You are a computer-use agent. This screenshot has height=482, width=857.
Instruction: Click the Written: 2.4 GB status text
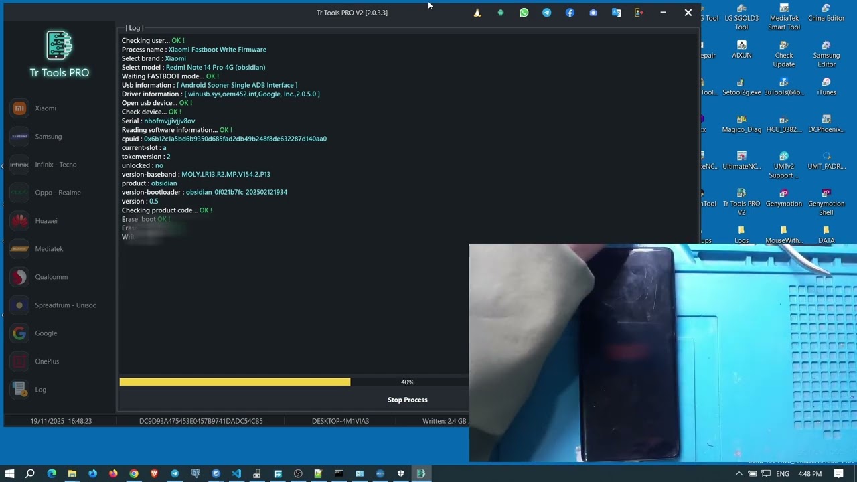click(x=445, y=421)
